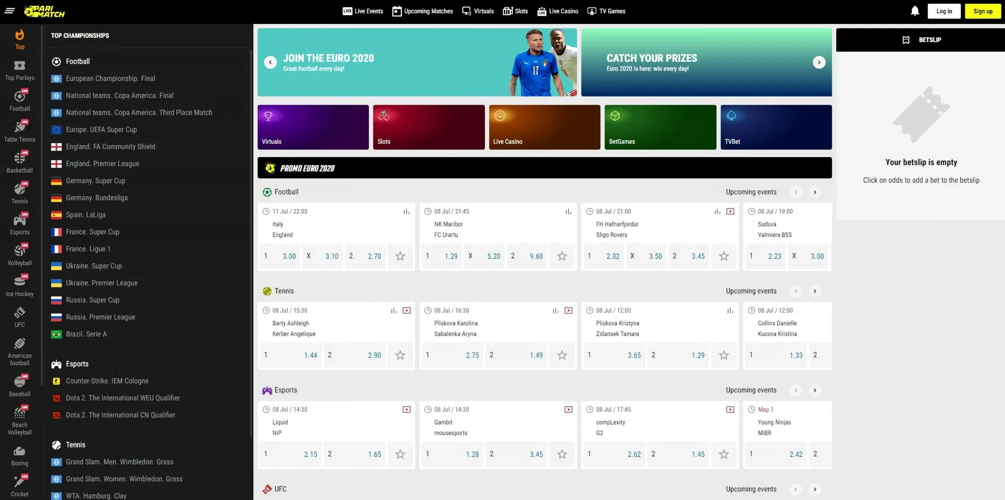
Task: Click the Basketball icon in the sidebar
Action: click(x=20, y=162)
